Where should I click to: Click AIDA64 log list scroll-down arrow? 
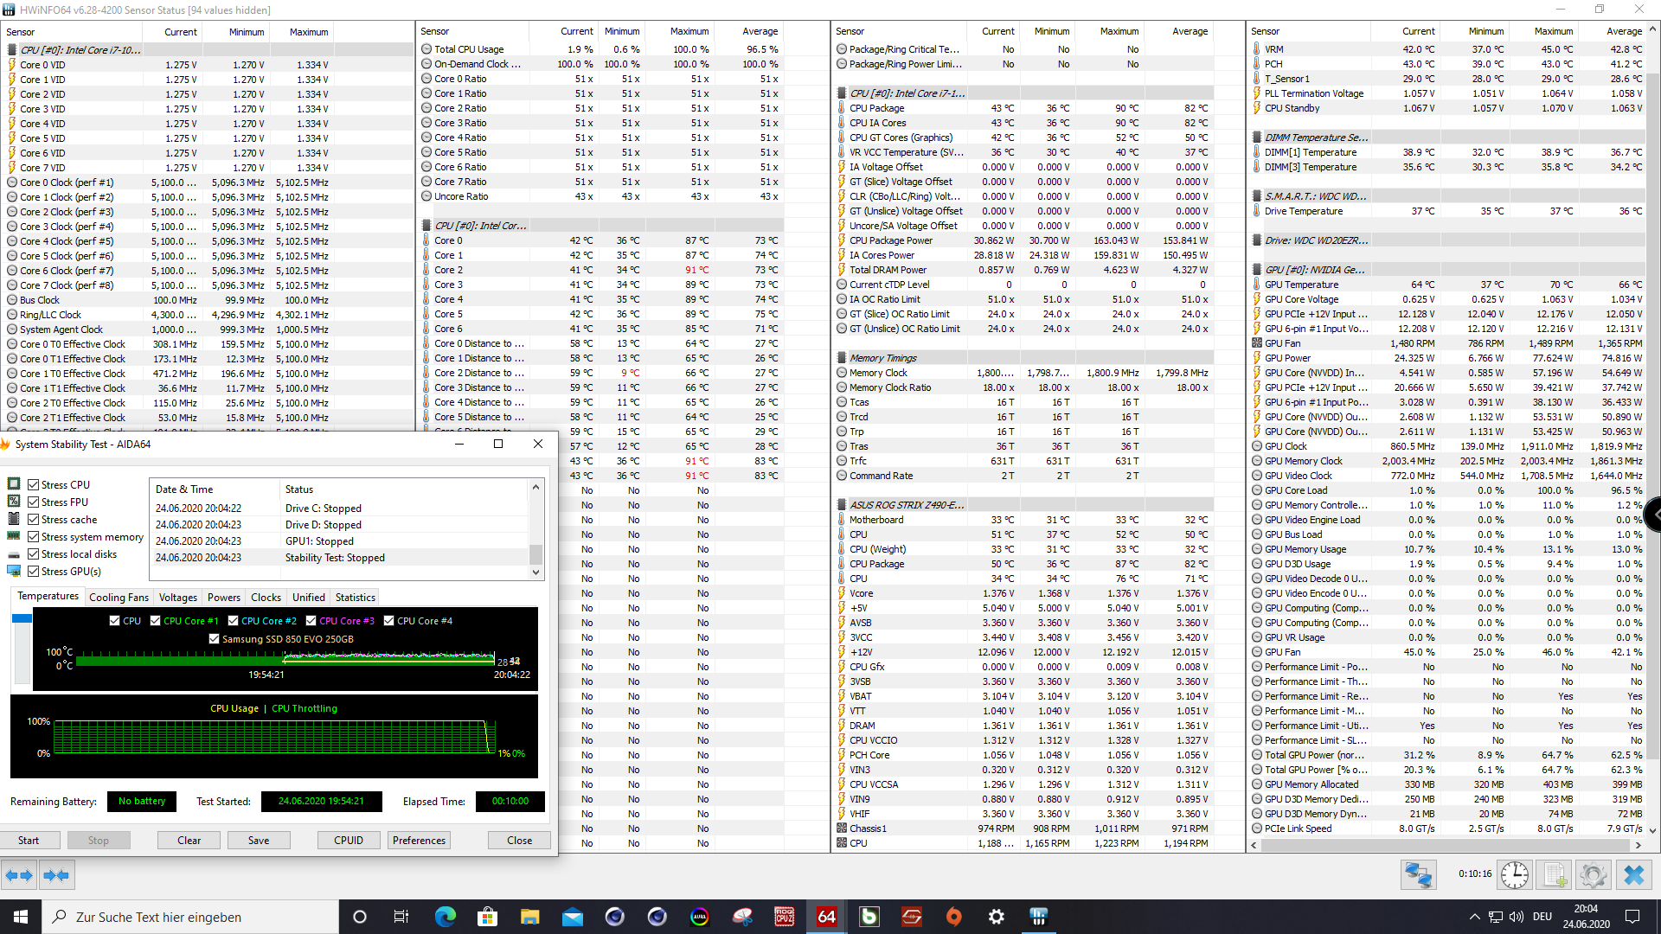coord(535,572)
